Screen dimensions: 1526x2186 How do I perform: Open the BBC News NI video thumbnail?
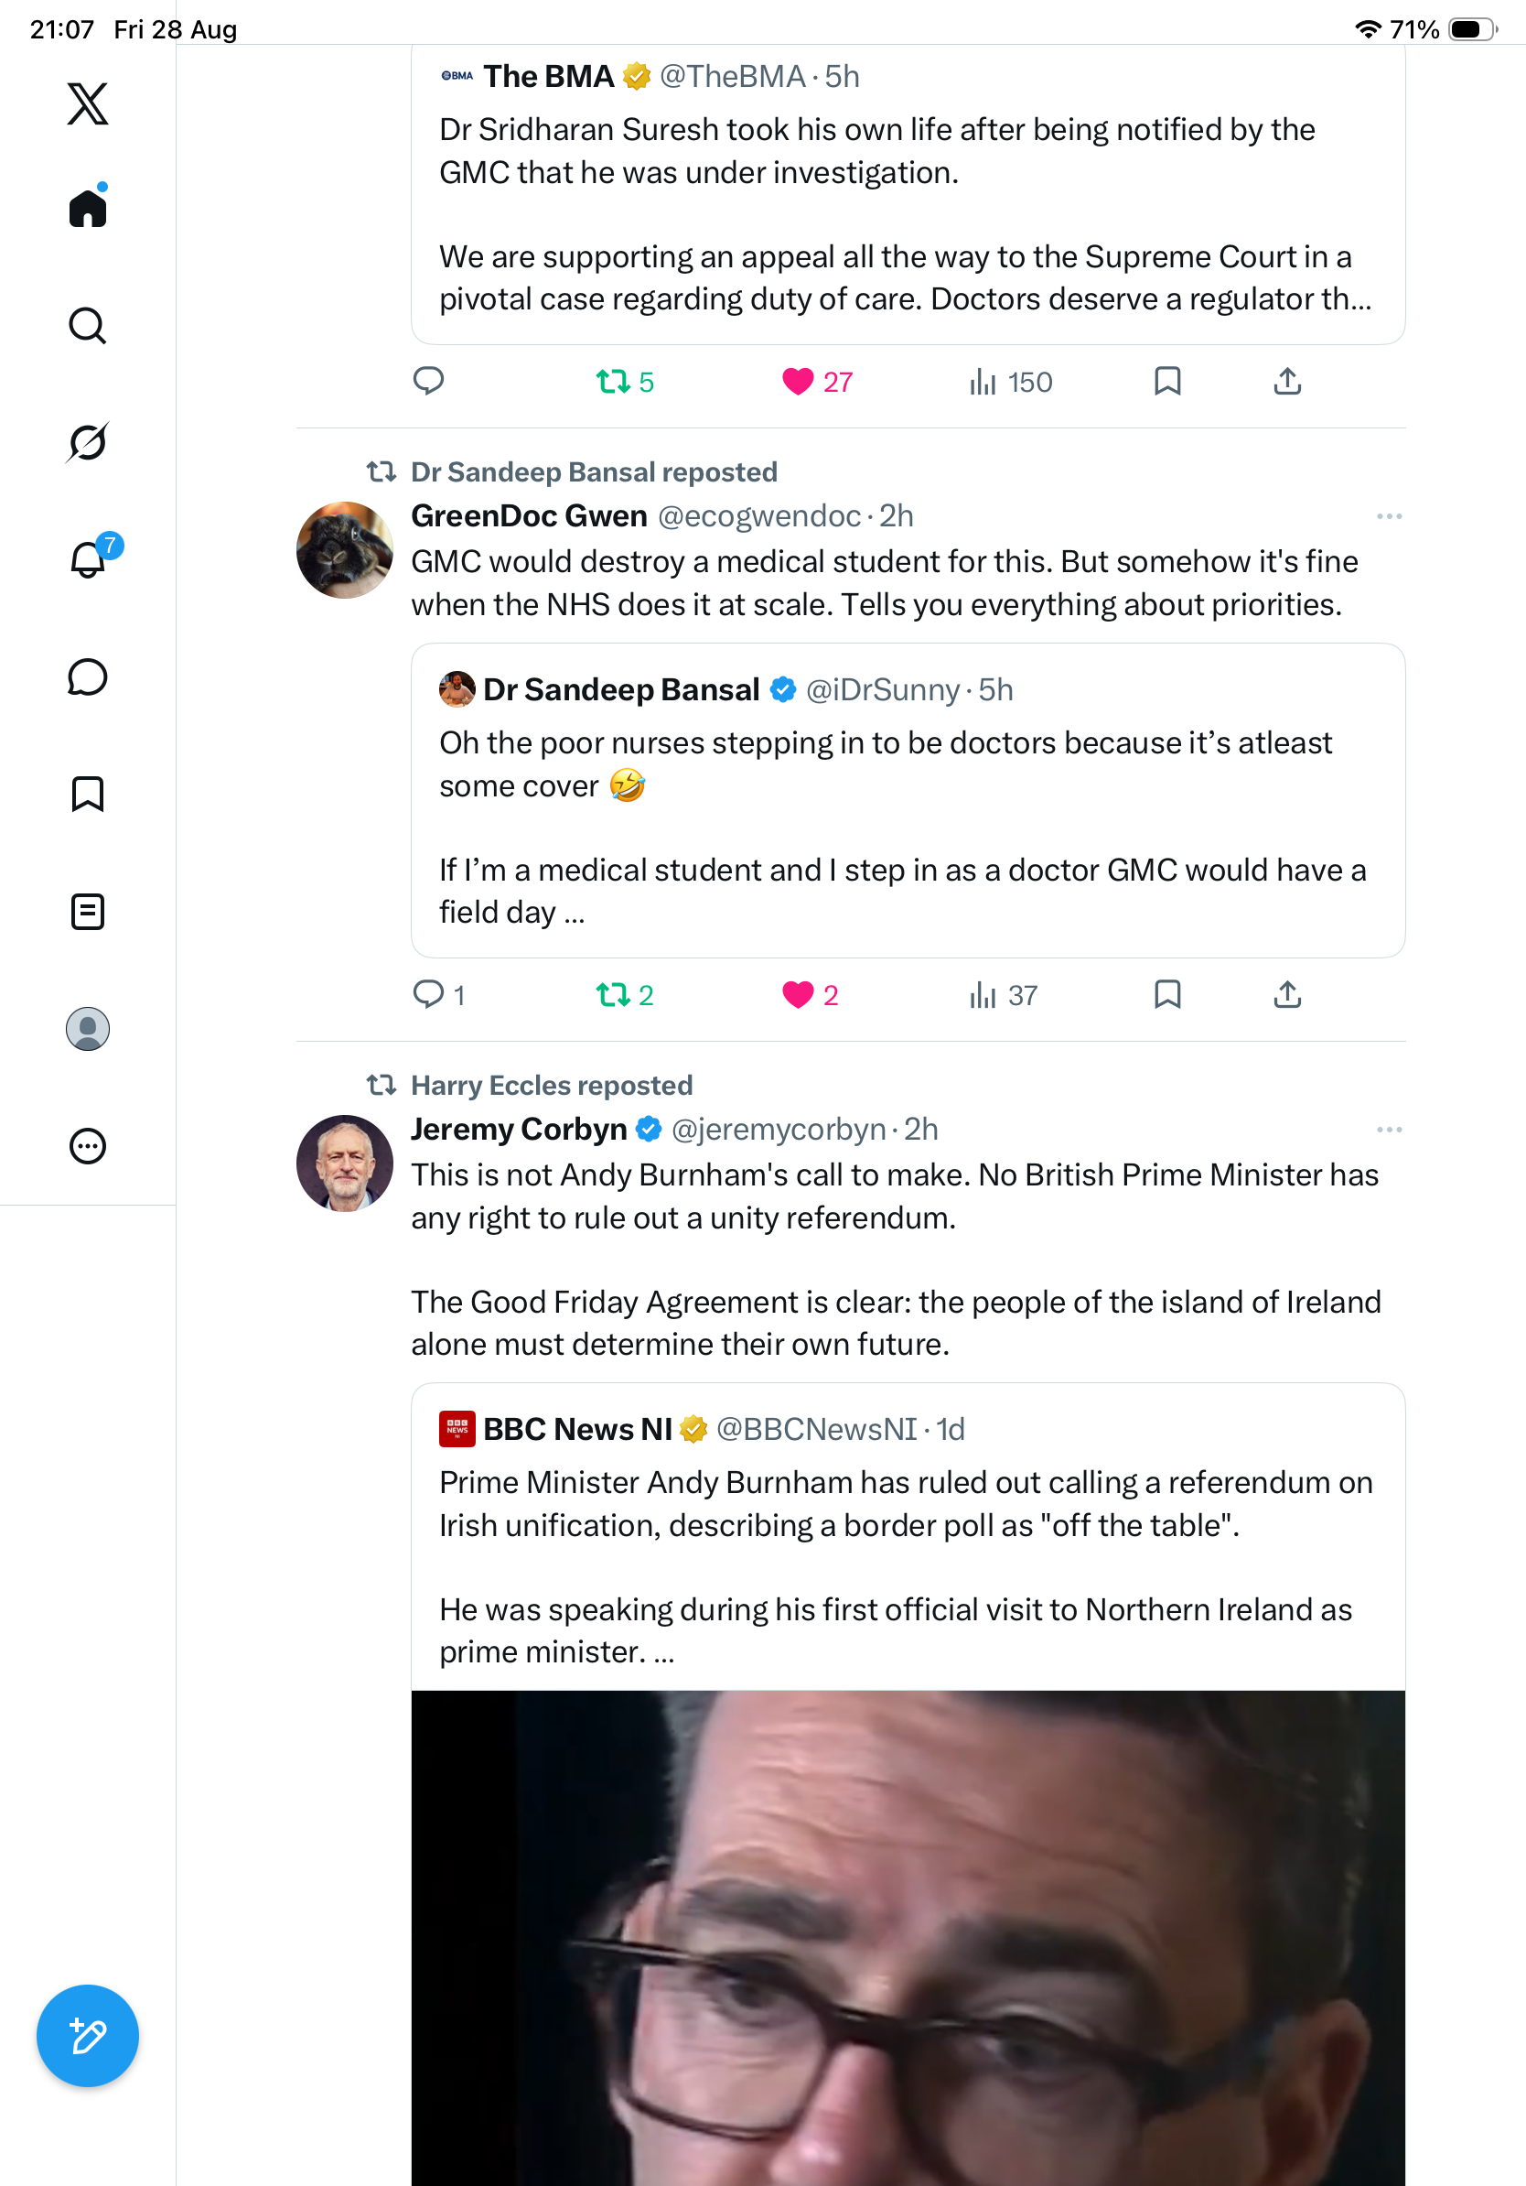coord(908,1938)
